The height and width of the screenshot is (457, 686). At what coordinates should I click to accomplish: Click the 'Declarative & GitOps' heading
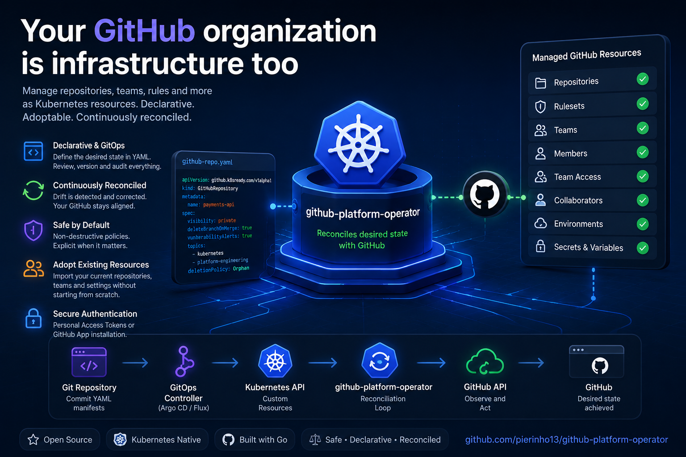tap(89, 145)
